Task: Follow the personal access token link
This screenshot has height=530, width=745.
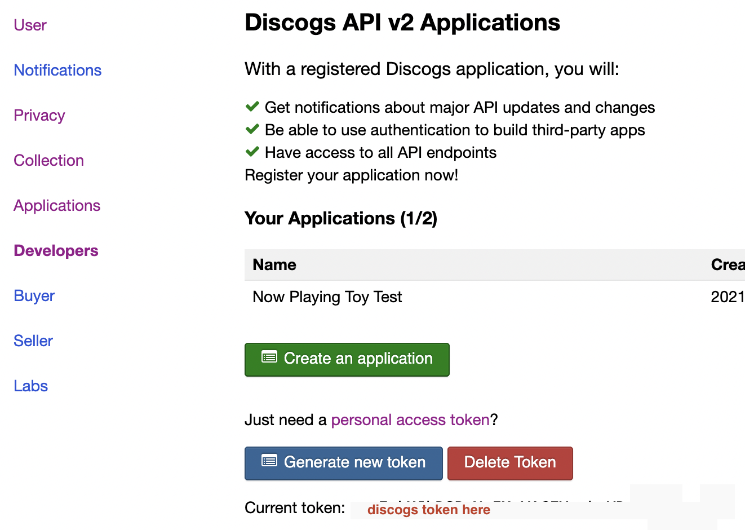Action: pyautogui.click(x=410, y=420)
